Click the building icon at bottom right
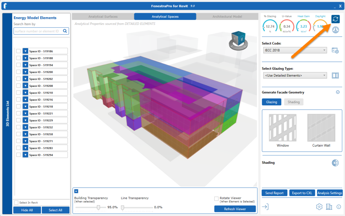The height and width of the screenshot is (216, 345). coord(329,207)
